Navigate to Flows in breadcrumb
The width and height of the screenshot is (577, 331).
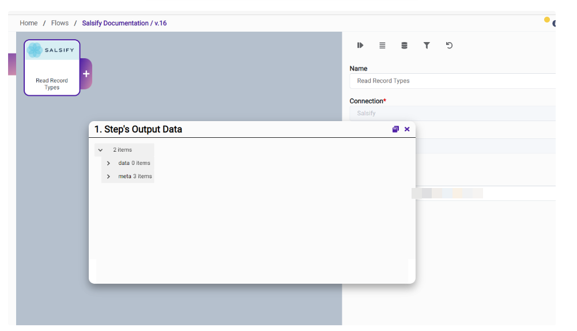60,23
